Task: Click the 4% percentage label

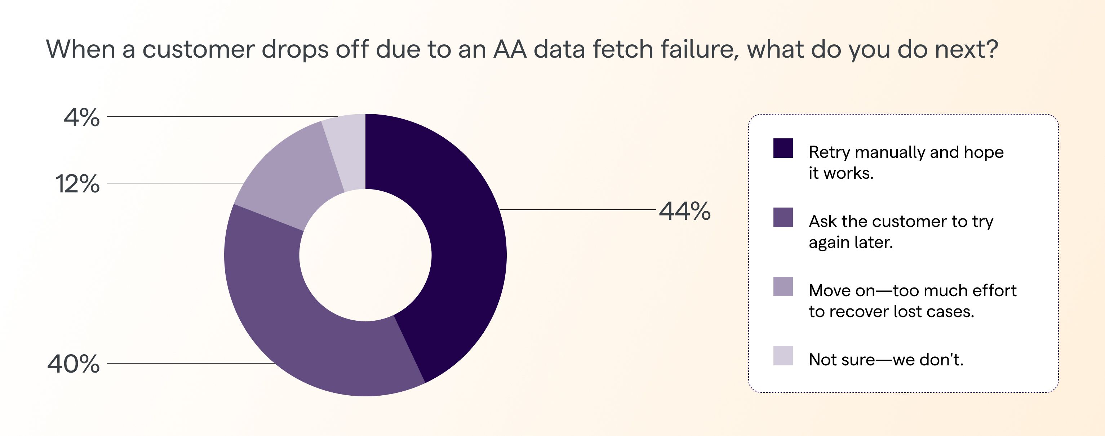Action: [x=81, y=117]
